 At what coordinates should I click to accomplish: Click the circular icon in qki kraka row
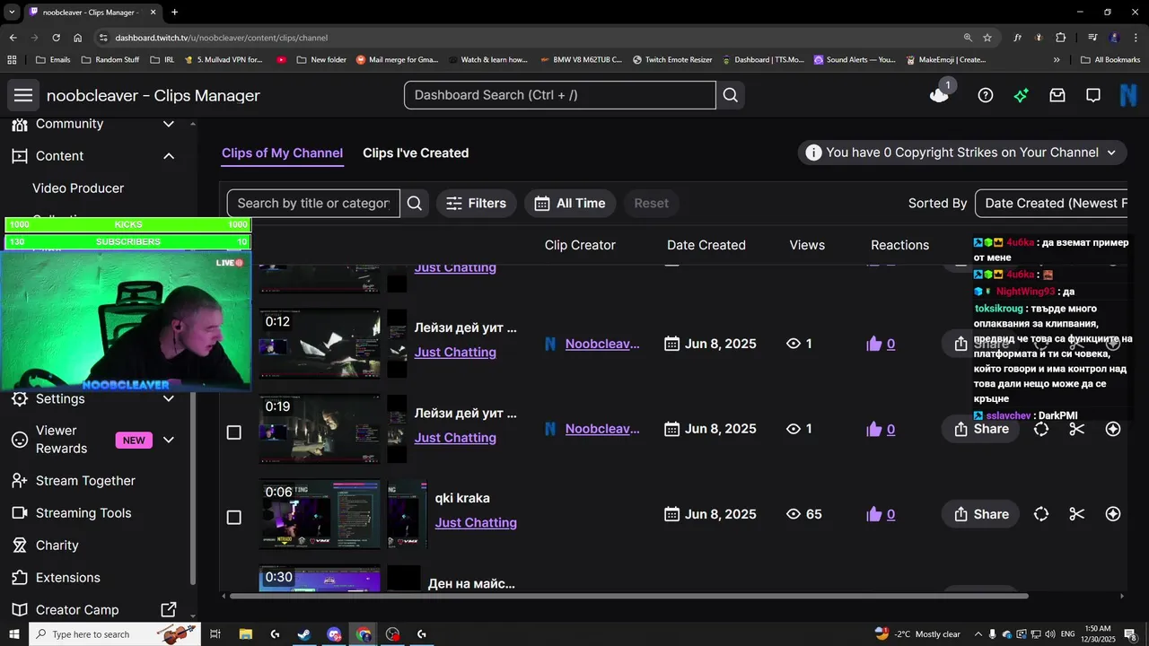pyautogui.click(x=1041, y=514)
